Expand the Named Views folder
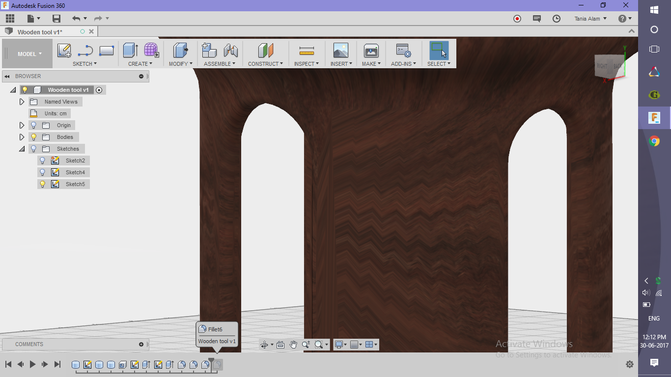This screenshot has width=671, height=377. click(22, 102)
